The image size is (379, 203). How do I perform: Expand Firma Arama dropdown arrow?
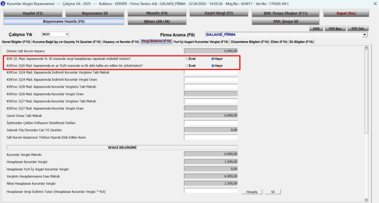click(365, 35)
